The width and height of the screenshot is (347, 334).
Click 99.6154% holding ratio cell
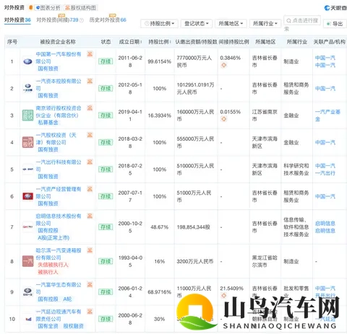(x=159, y=61)
